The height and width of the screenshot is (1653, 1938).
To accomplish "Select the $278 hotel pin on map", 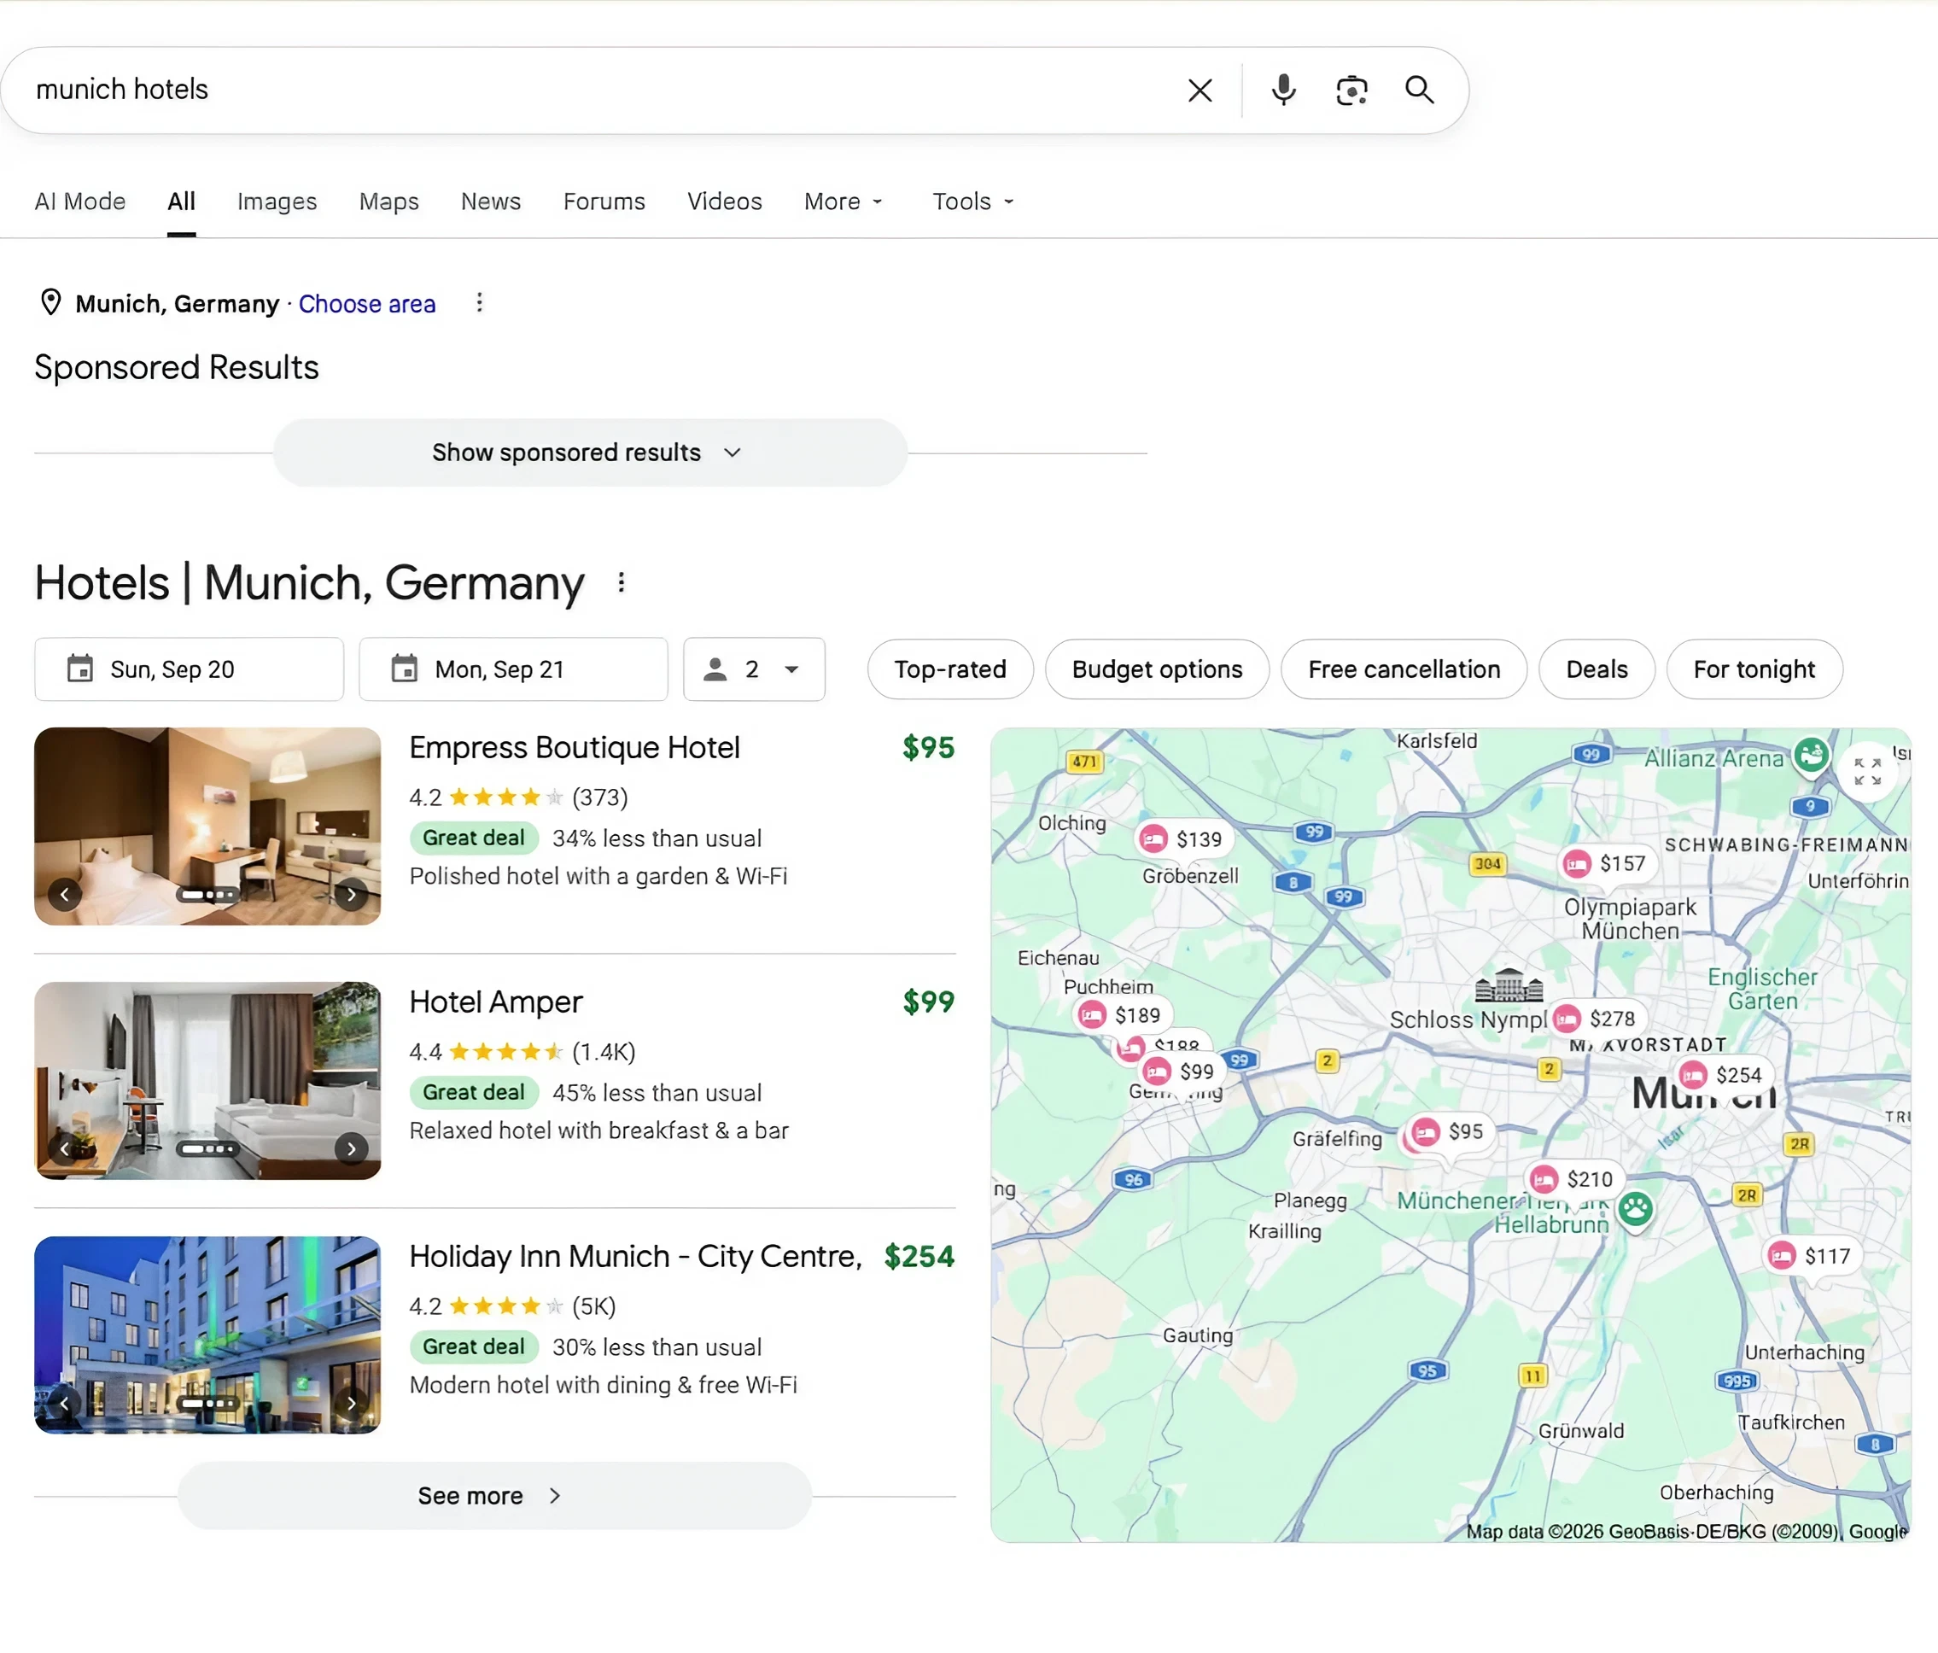I will click(1596, 1018).
